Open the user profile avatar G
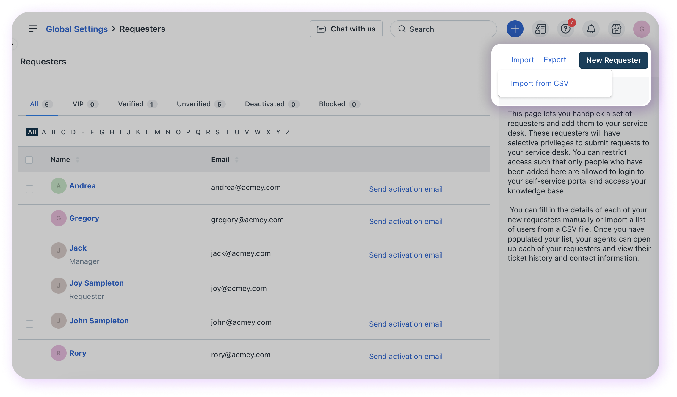The image size is (677, 397). [x=642, y=29]
